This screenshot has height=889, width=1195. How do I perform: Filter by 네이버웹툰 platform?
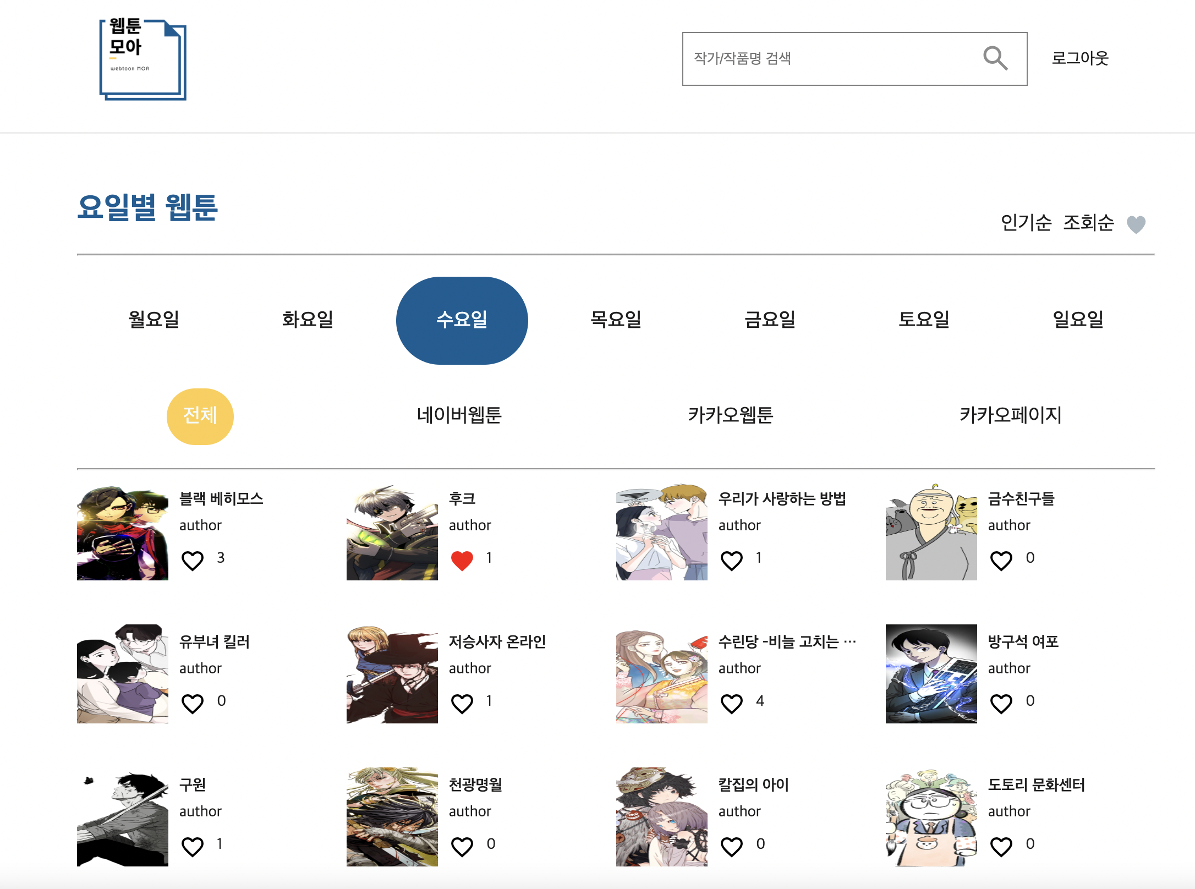pyautogui.click(x=459, y=415)
